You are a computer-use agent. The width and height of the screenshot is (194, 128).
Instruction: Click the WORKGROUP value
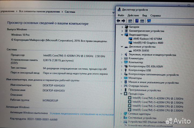50,101
